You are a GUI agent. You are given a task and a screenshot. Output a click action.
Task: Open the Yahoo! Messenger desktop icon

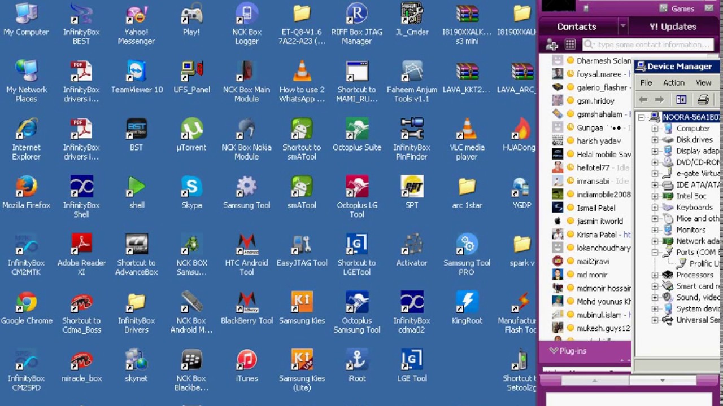pos(136,24)
